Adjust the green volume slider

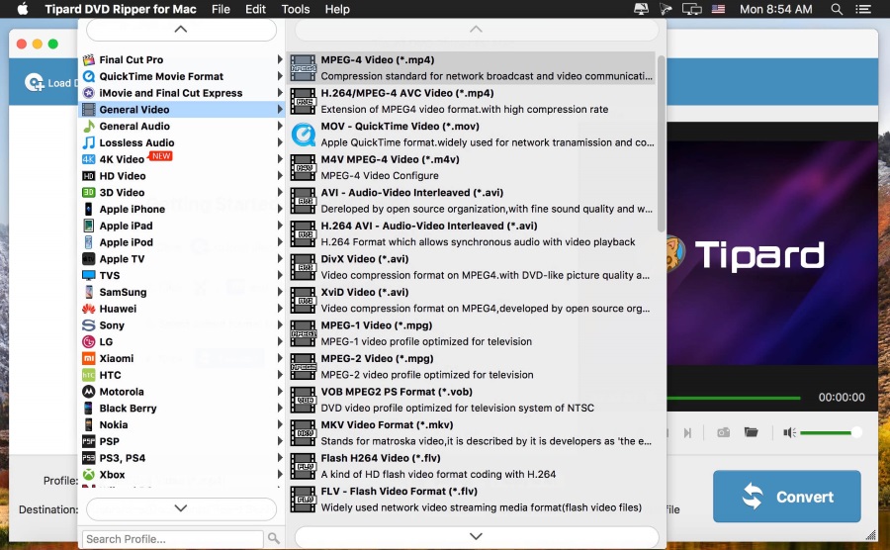(x=829, y=433)
